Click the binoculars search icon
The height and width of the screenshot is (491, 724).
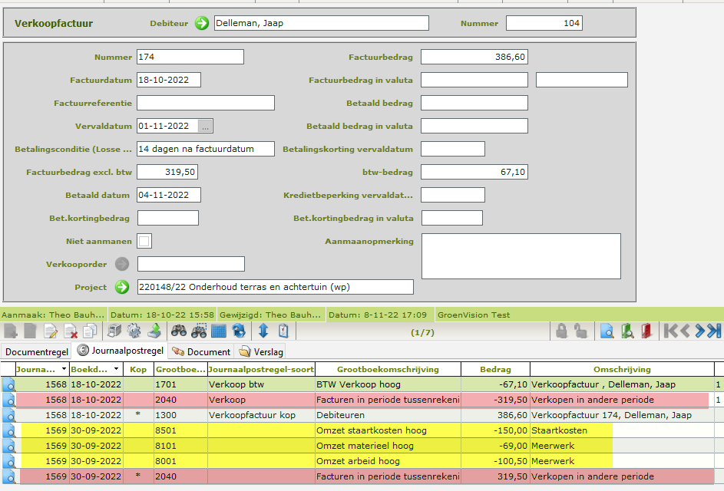click(x=178, y=331)
